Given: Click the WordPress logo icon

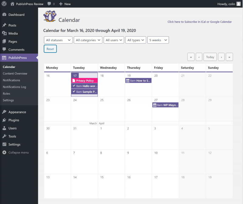Looking at the screenshot, I should [4, 4].
